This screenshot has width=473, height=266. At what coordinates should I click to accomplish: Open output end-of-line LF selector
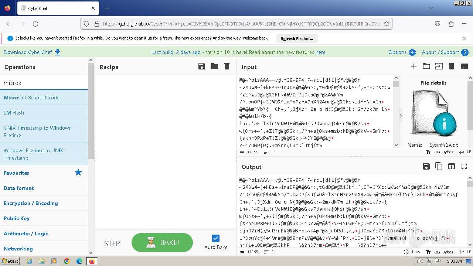[x=465, y=252]
